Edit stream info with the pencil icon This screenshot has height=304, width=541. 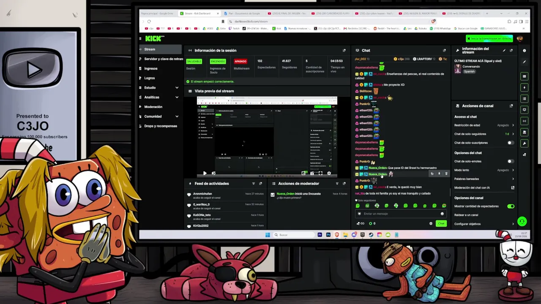[x=504, y=50]
